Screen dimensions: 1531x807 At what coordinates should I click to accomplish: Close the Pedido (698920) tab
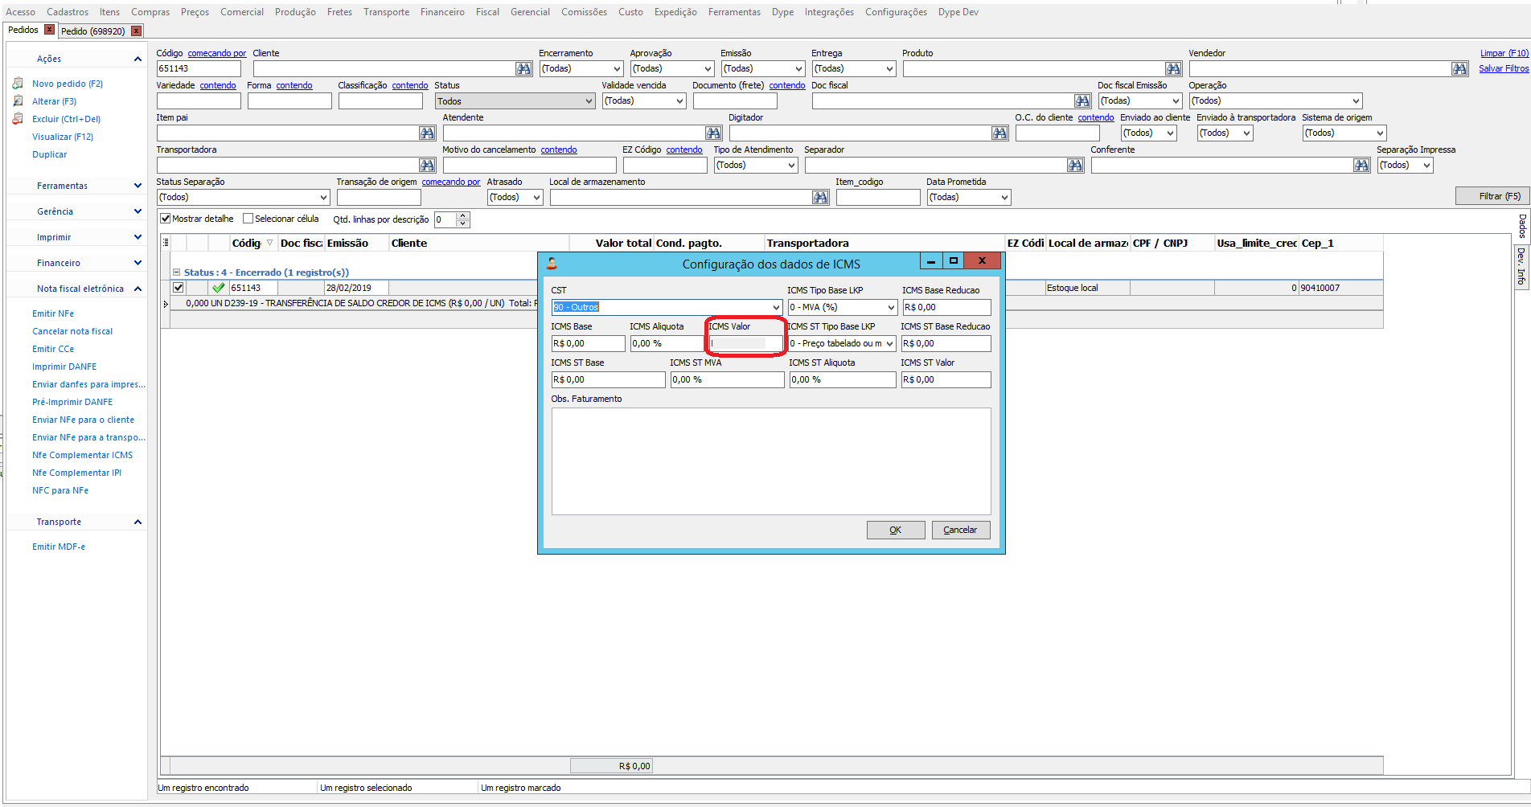(137, 31)
